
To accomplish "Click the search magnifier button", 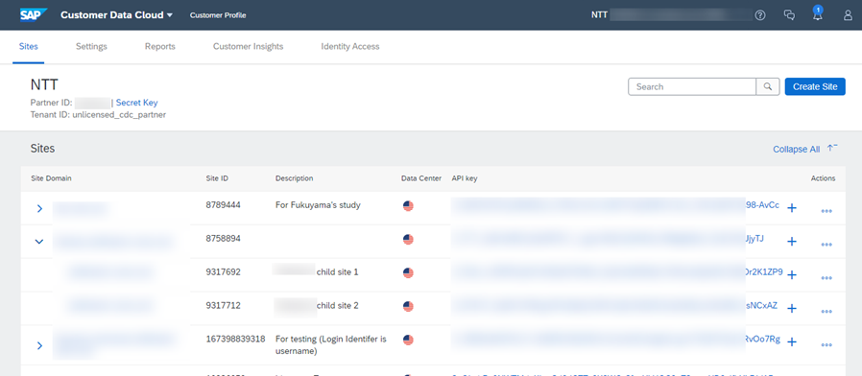I will (768, 87).
